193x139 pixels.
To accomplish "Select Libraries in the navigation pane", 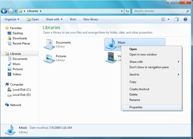I will pyautogui.click(x=15, y=54).
